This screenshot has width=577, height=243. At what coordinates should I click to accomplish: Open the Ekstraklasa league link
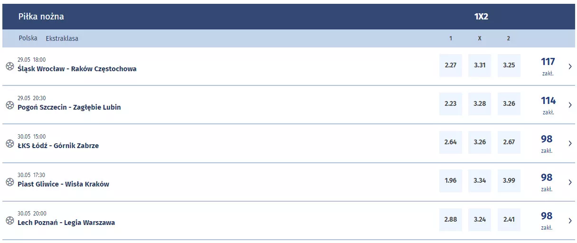[x=62, y=38]
